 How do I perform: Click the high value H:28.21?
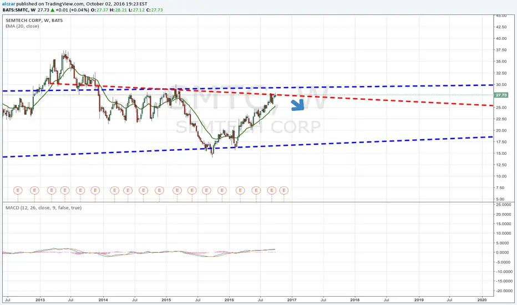(x=118, y=10)
